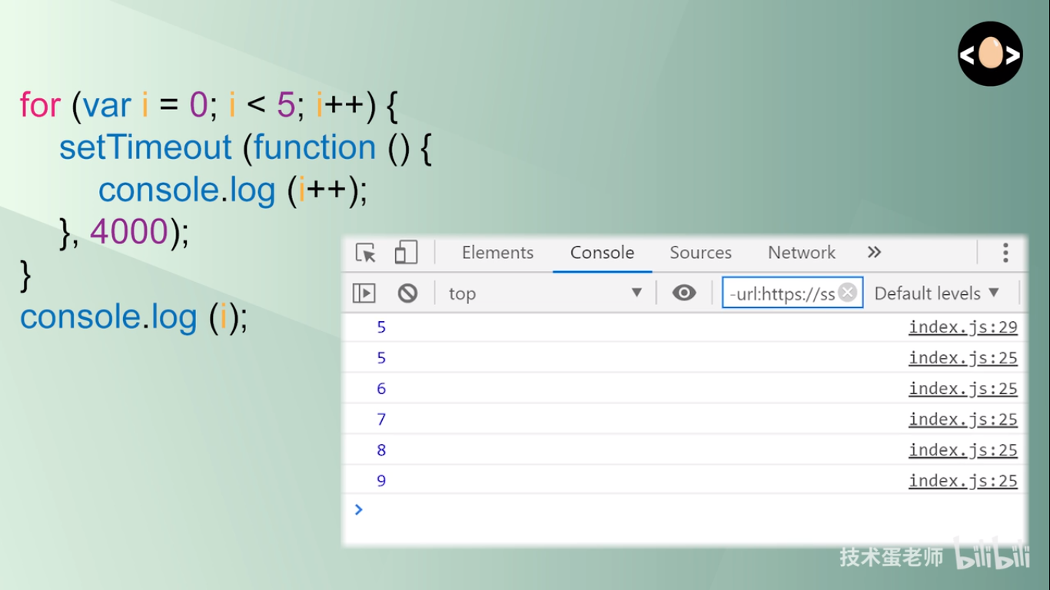Open index.js:25 link beside output 9
Viewport: 1050px width, 590px height.
tap(963, 481)
